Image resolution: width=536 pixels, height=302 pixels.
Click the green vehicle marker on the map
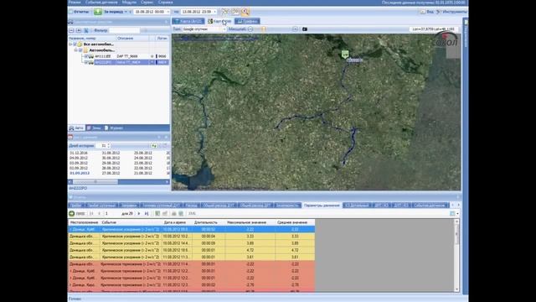click(345, 54)
